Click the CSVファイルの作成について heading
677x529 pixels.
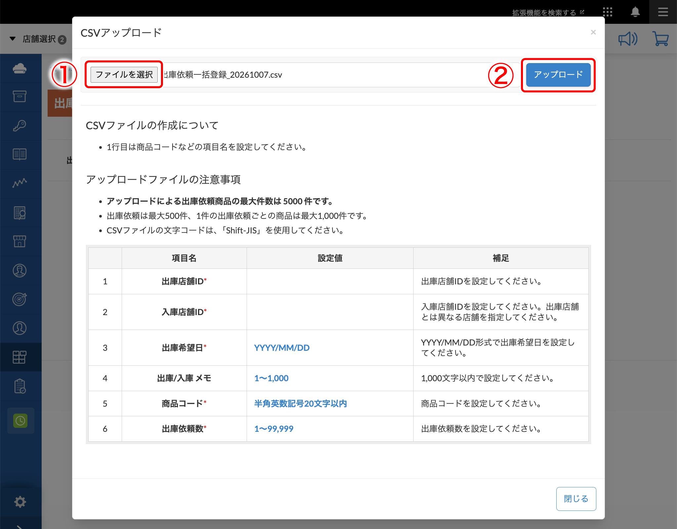152,125
